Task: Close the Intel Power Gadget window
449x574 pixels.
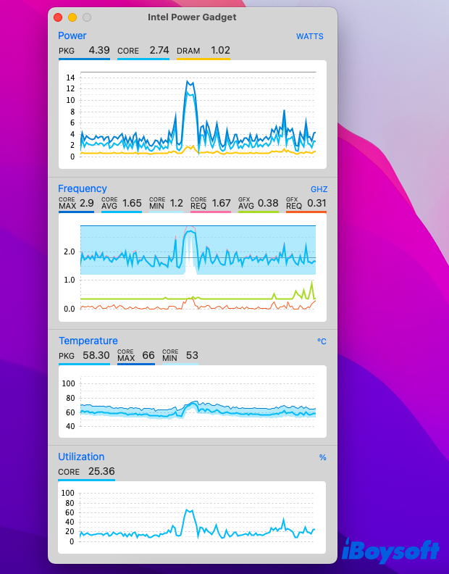Action: coord(58,17)
